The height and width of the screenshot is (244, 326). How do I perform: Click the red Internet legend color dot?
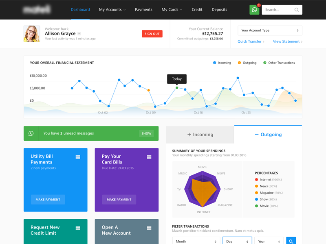256,180
